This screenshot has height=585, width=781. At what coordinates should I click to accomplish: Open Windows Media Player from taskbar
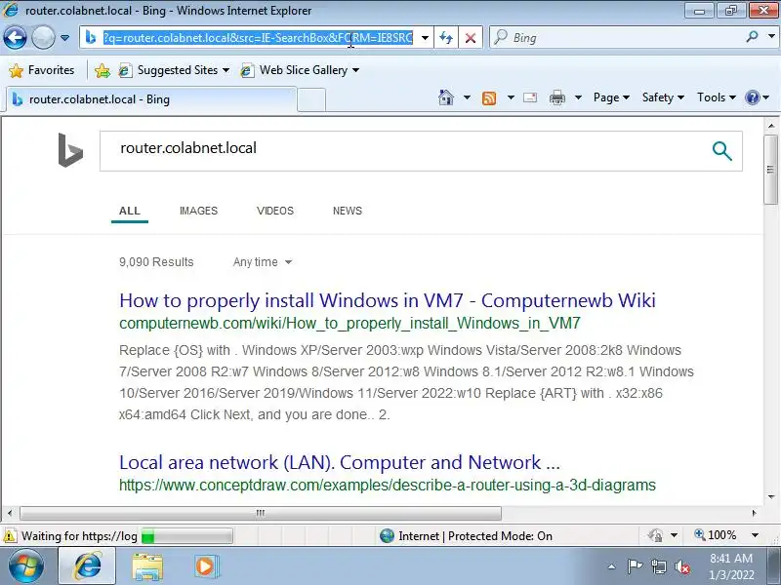pyautogui.click(x=206, y=566)
